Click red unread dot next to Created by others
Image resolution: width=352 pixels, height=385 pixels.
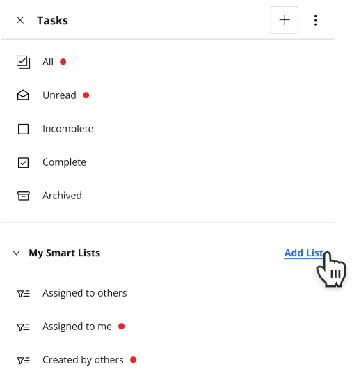(x=133, y=360)
